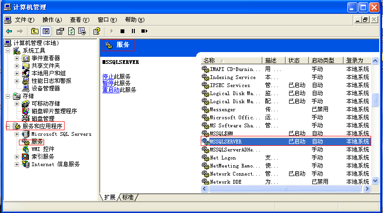
Task: Collapse the 系统工具 tree node
Action: click(x=8, y=51)
